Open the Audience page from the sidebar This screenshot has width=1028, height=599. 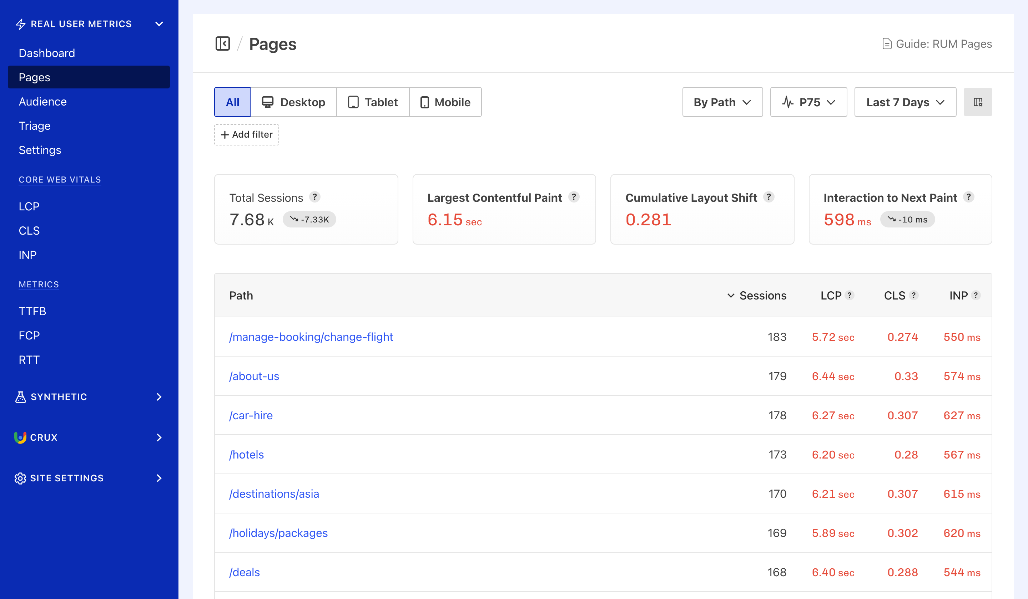42,102
